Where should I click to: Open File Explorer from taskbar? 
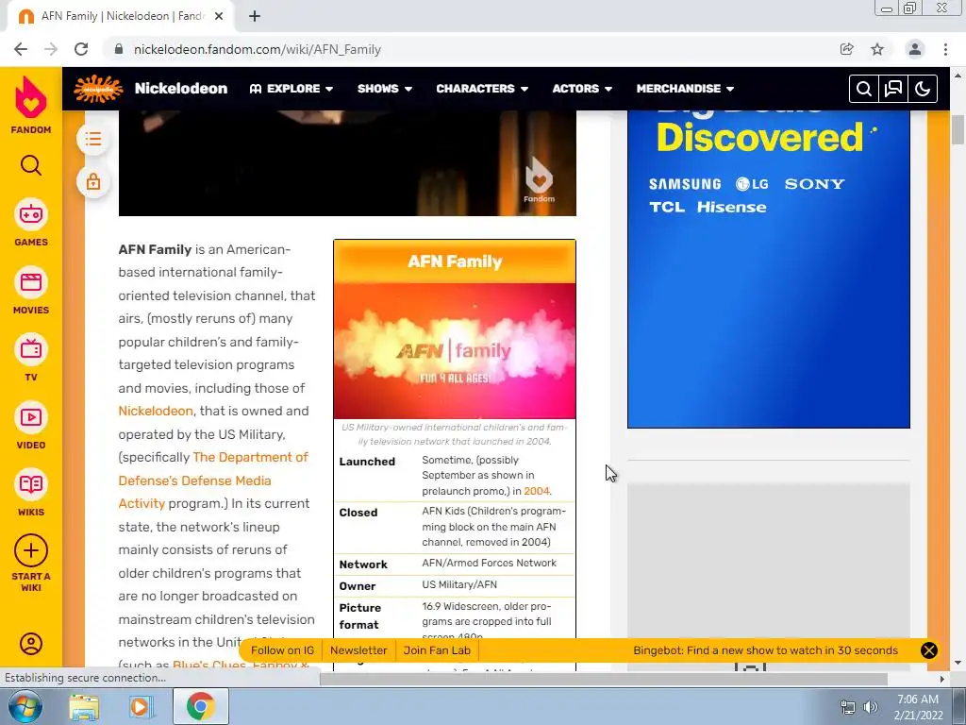pos(84,707)
